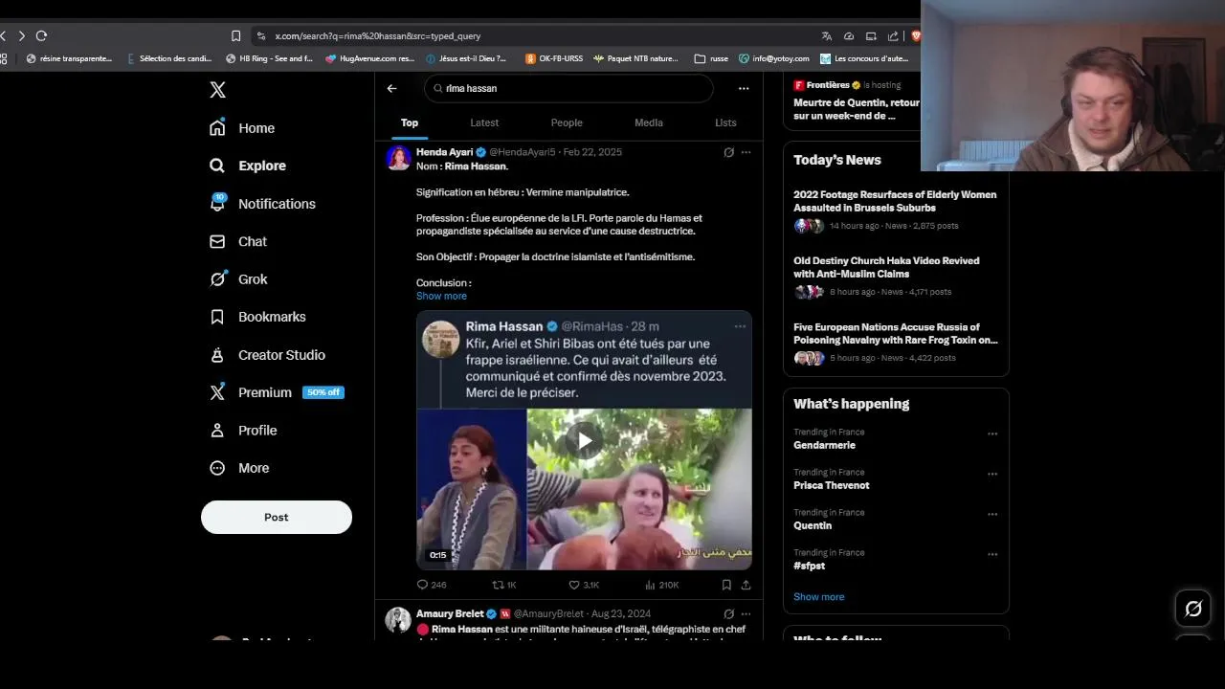Viewport: 1225px width, 689px height.
Task: Switch to the Latest tab
Action: coord(484,122)
